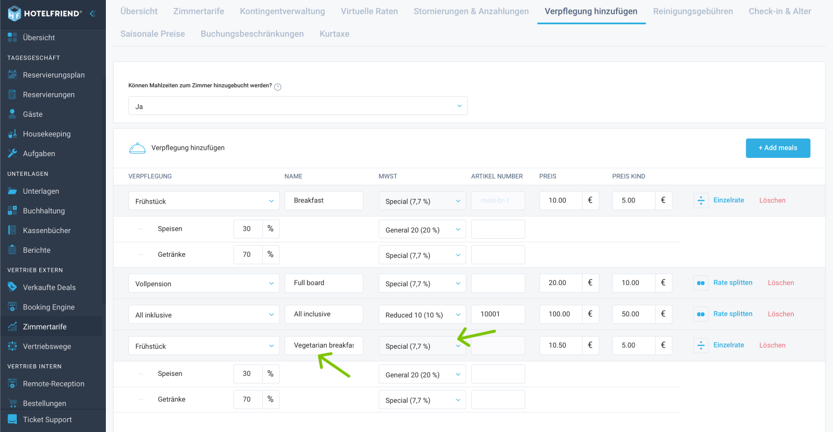Open MwSt dropdown in Full board row
The image size is (833, 432).
click(x=422, y=283)
